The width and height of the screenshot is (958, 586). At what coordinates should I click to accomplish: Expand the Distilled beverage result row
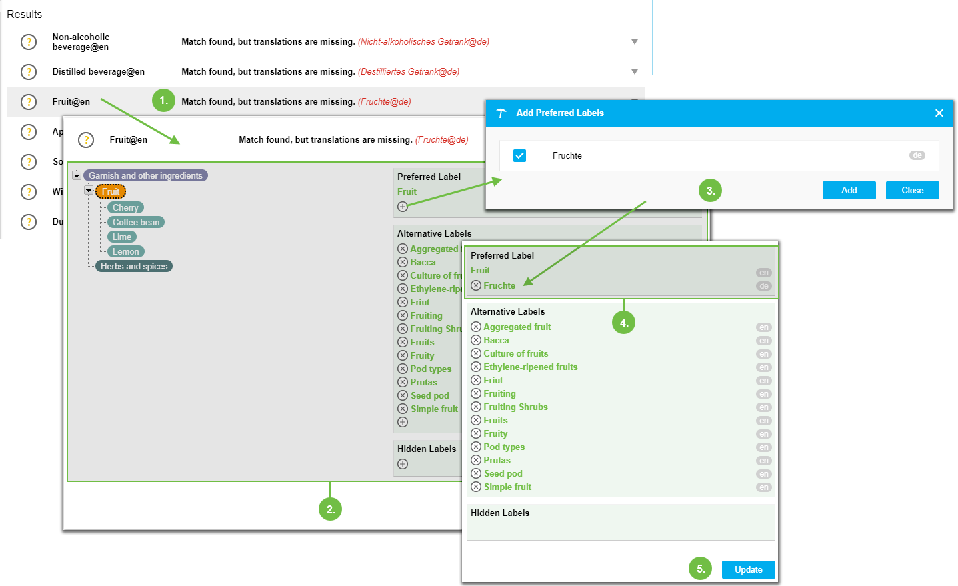pos(634,72)
